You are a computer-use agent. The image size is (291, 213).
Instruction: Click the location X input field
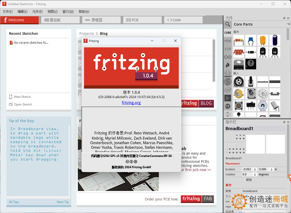pos(248,169)
